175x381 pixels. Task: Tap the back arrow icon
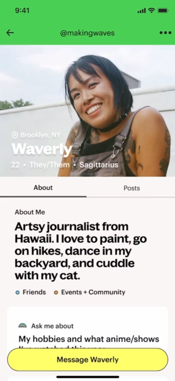(10, 33)
